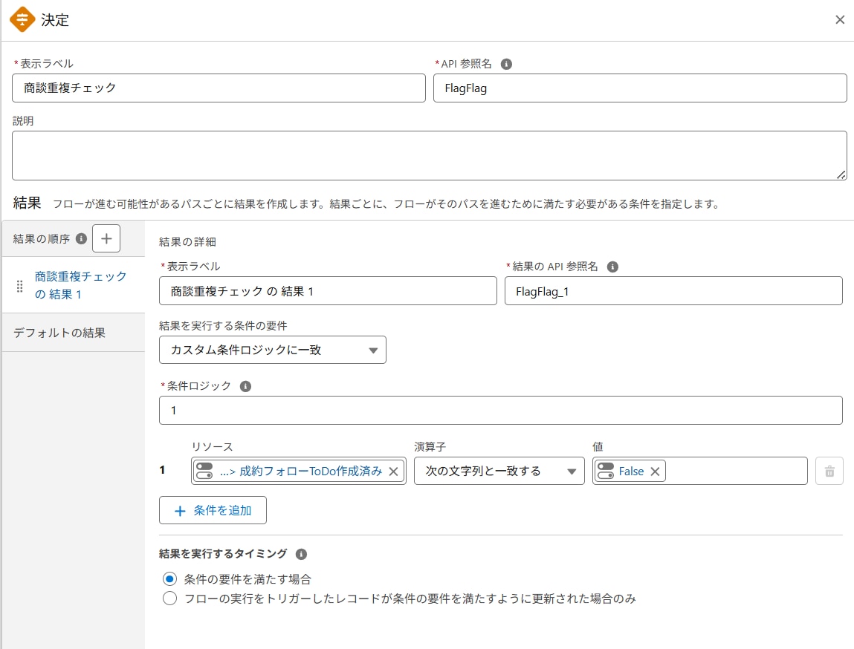This screenshot has height=649, width=854.
Task: Click the drag handle beside 商談重複チェックの結果 1
Action: 19,285
